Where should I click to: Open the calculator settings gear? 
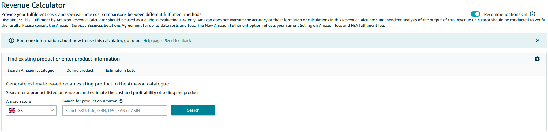pos(537,59)
